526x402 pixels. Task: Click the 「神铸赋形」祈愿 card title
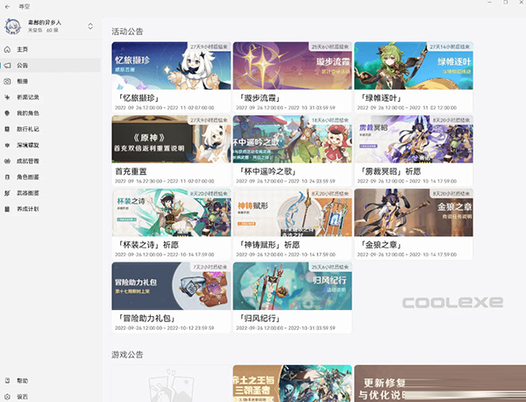click(x=268, y=245)
